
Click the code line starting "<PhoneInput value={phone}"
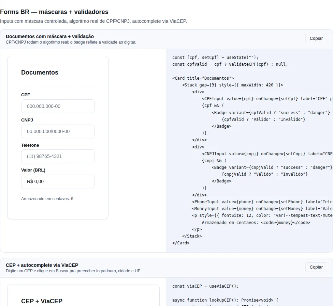click(262, 202)
